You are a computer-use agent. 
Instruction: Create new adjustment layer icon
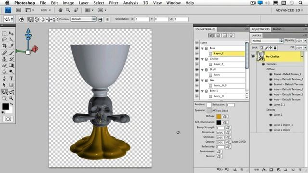[279, 170]
